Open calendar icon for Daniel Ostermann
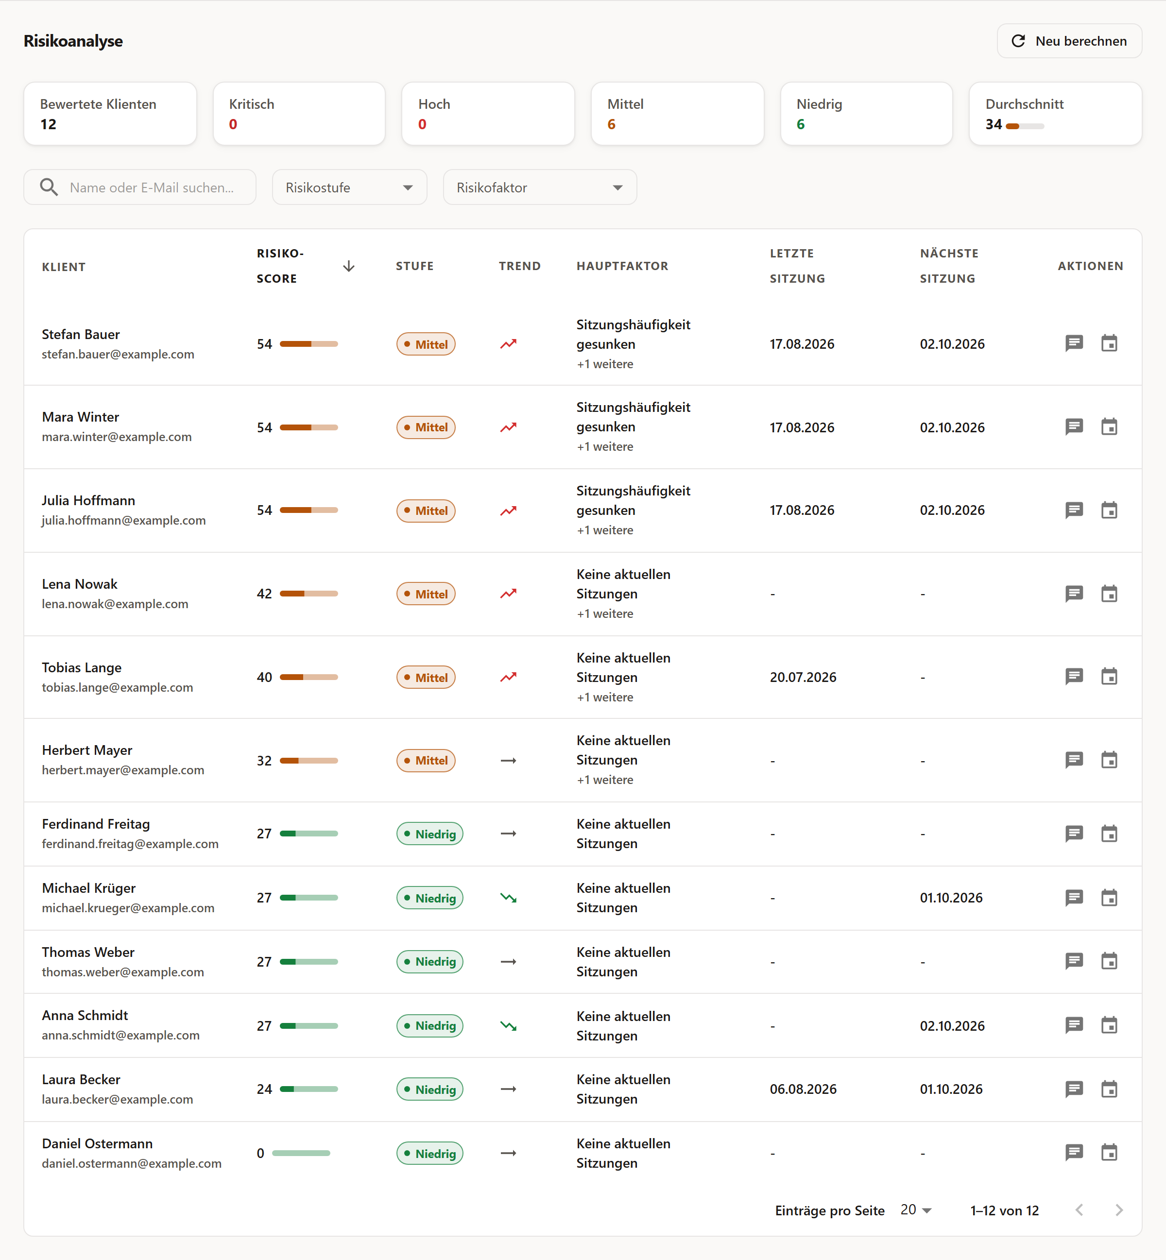Viewport: 1166px width, 1260px height. pyautogui.click(x=1109, y=1153)
